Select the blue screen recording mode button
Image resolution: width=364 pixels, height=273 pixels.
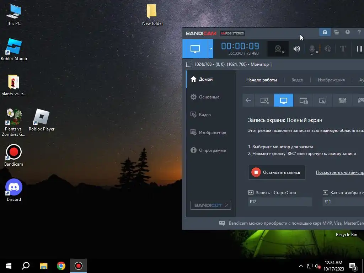[x=195, y=49]
